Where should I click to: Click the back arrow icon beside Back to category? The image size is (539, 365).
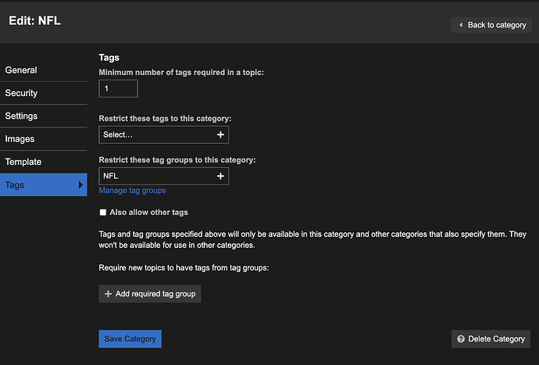click(461, 25)
